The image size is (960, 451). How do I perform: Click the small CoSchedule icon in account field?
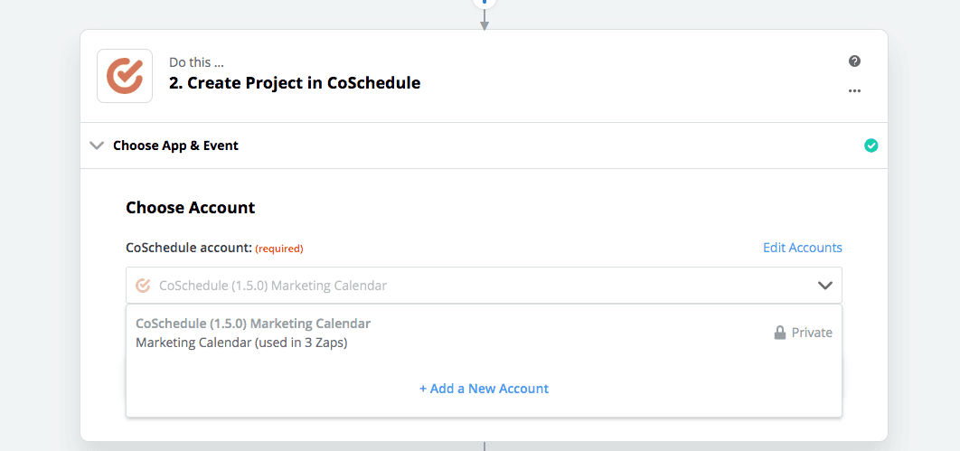(x=143, y=286)
